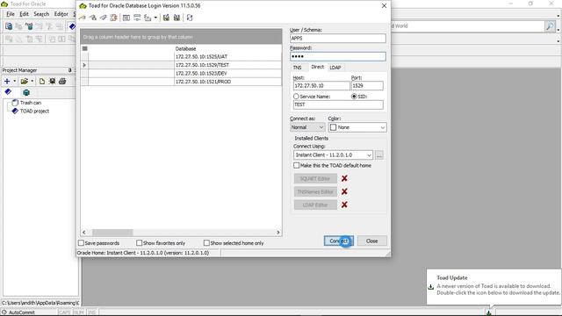This screenshot has width=562, height=316.
Task: Open the Editor menu
Action: [61, 14]
